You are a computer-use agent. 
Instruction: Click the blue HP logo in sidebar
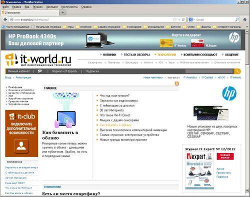coord(229,93)
